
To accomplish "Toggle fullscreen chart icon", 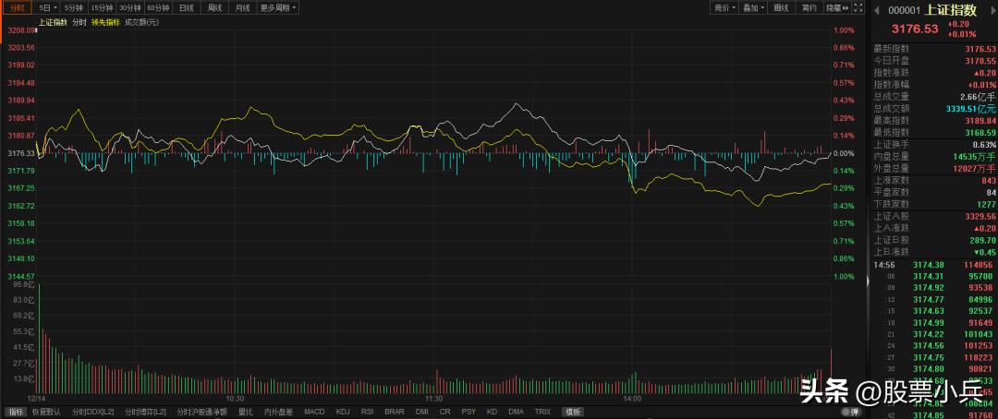I will (858, 7).
